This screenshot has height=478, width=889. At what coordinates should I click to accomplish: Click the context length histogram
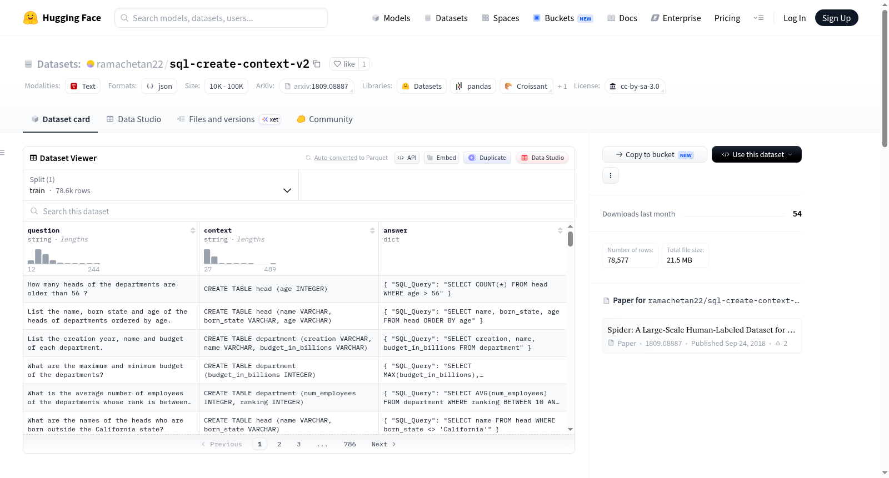pos(240,256)
